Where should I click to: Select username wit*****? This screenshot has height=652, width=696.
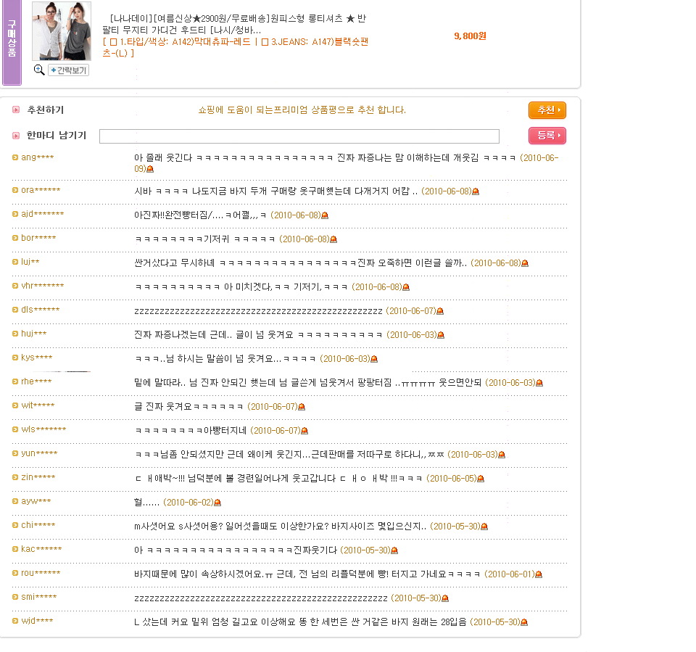coord(38,406)
